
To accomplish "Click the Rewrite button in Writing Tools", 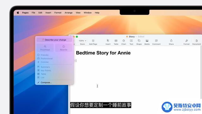I will click(64, 48).
